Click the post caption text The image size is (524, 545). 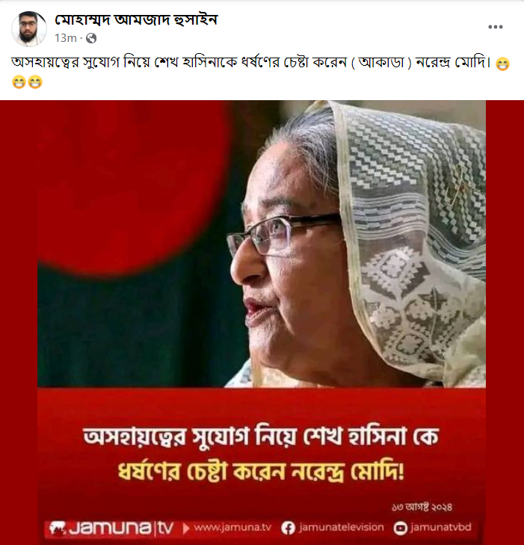click(252, 64)
